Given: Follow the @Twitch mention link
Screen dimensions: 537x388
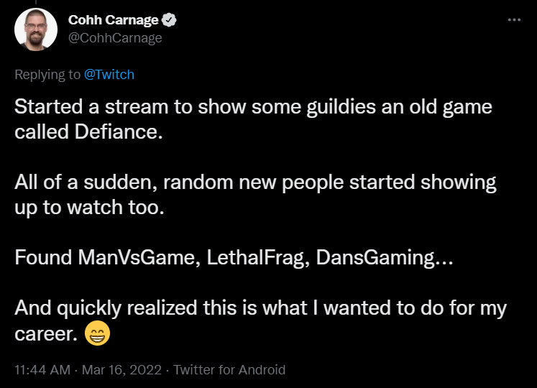Looking at the screenshot, I should click(x=109, y=74).
